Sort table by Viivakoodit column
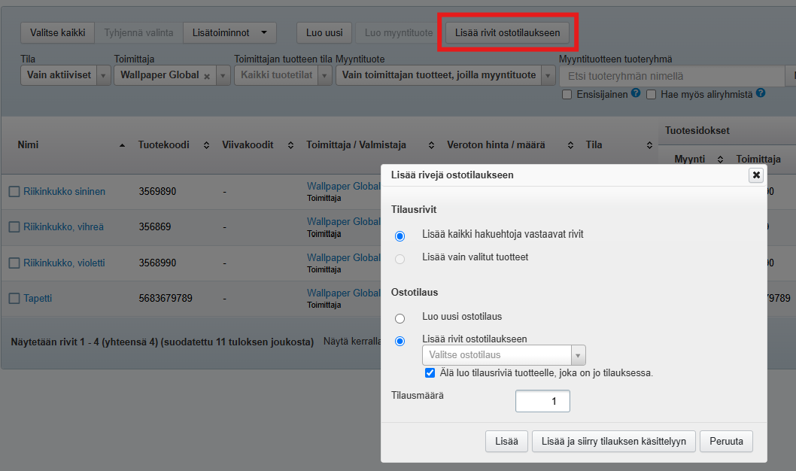The width and height of the screenshot is (796, 471). click(290, 145)
